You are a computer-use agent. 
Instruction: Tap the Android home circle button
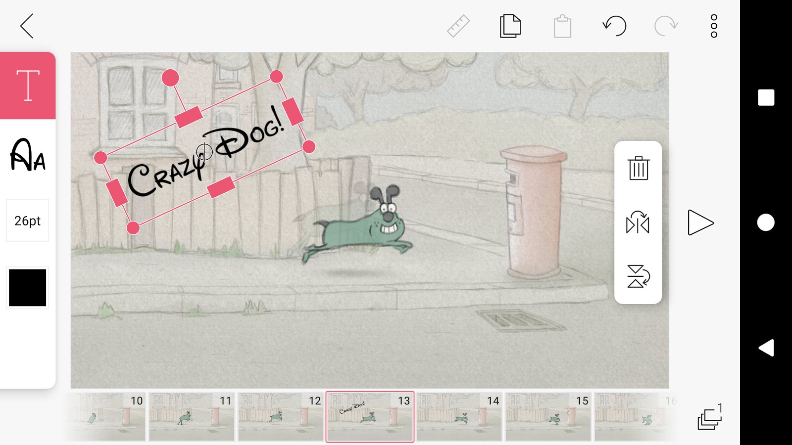(x=766, y=222)
